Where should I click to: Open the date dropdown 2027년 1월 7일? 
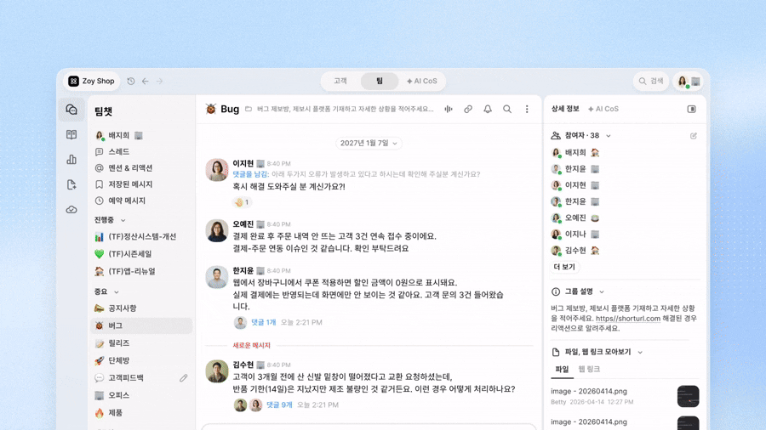pos(369,143)
